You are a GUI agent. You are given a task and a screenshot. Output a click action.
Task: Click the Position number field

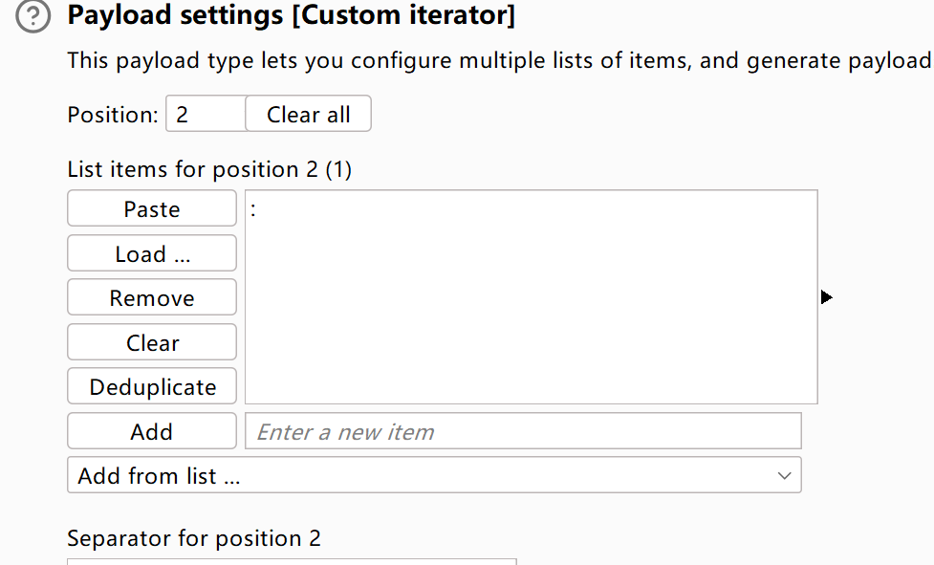pyautogui.click(x=206, y=115)
